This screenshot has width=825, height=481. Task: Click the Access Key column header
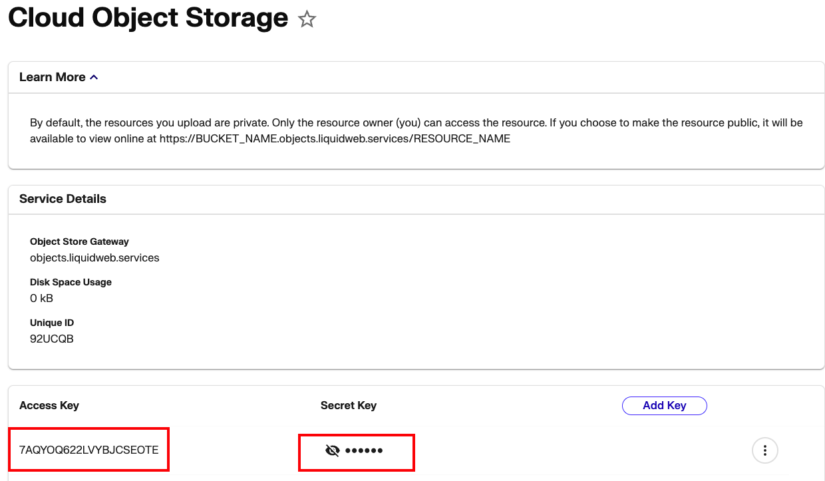tap(49, 405)
